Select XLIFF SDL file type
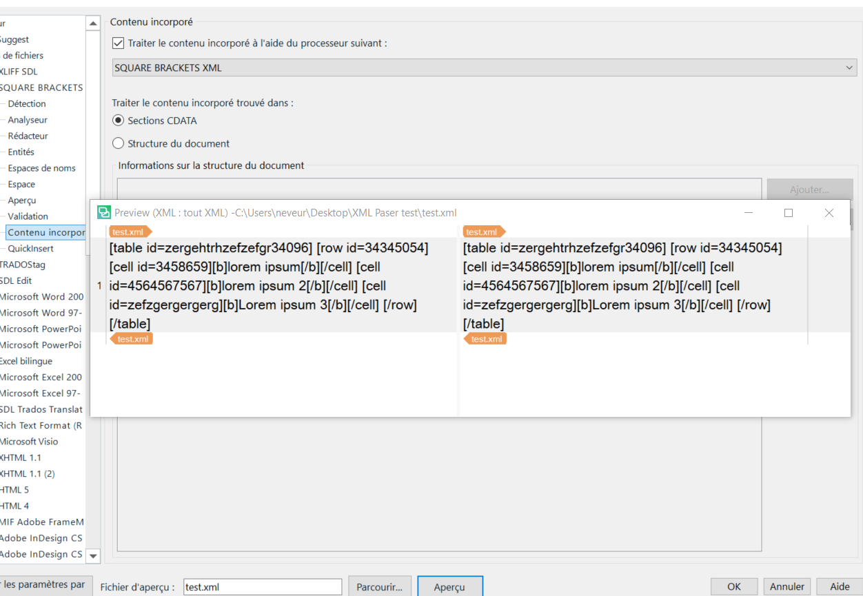This screenshot has height=596, width=863. (x=19, y=72)
